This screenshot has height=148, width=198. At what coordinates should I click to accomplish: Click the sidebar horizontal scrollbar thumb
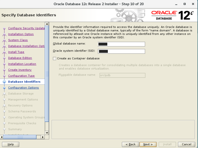tap(20, 137)
